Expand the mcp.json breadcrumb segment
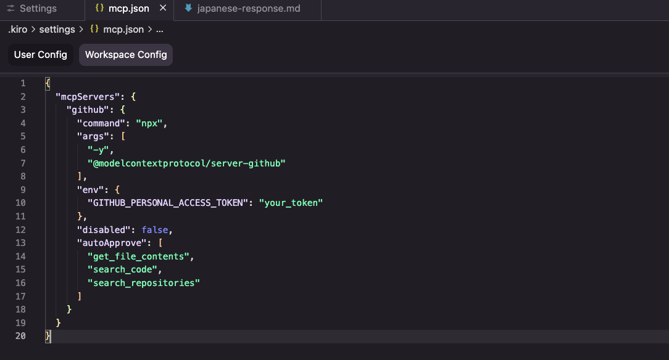 (x=123, y=29)
